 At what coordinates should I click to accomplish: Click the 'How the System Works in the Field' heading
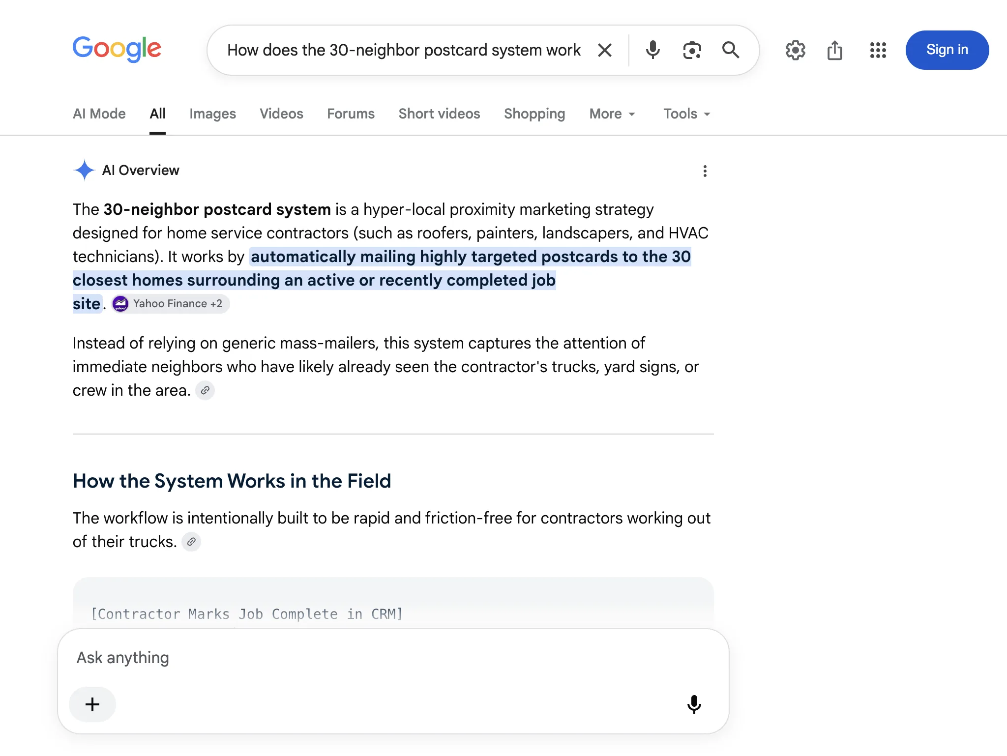tap(232, 481)
